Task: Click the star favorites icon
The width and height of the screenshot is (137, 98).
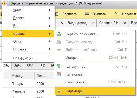Action: 59,50
